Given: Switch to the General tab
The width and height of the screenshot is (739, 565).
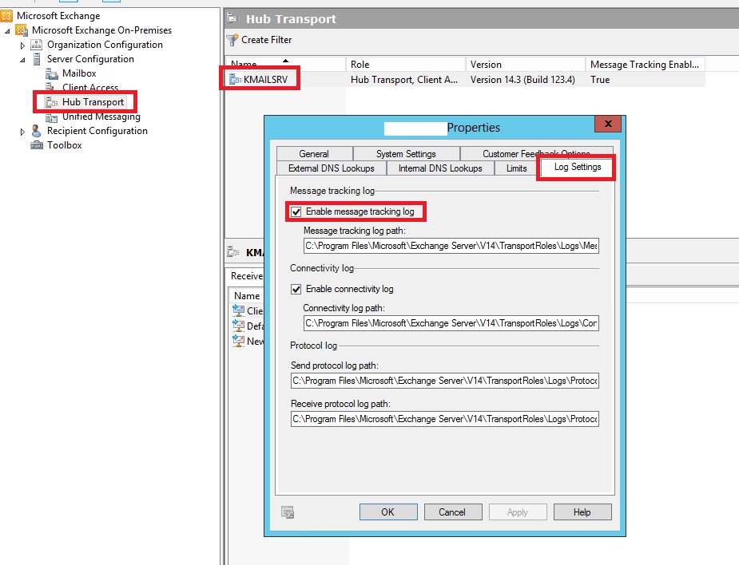Looking at the screenshot, I should point(314,154).
